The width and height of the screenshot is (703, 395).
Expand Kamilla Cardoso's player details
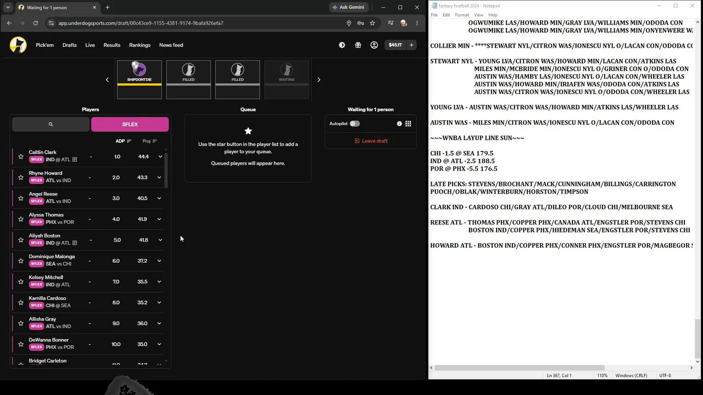tap(159, 302)
